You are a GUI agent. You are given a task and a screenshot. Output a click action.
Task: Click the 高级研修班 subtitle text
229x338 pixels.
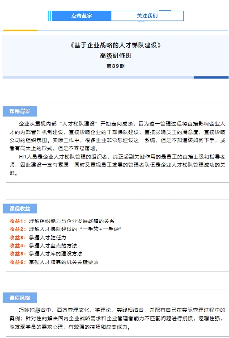[115, 56]
